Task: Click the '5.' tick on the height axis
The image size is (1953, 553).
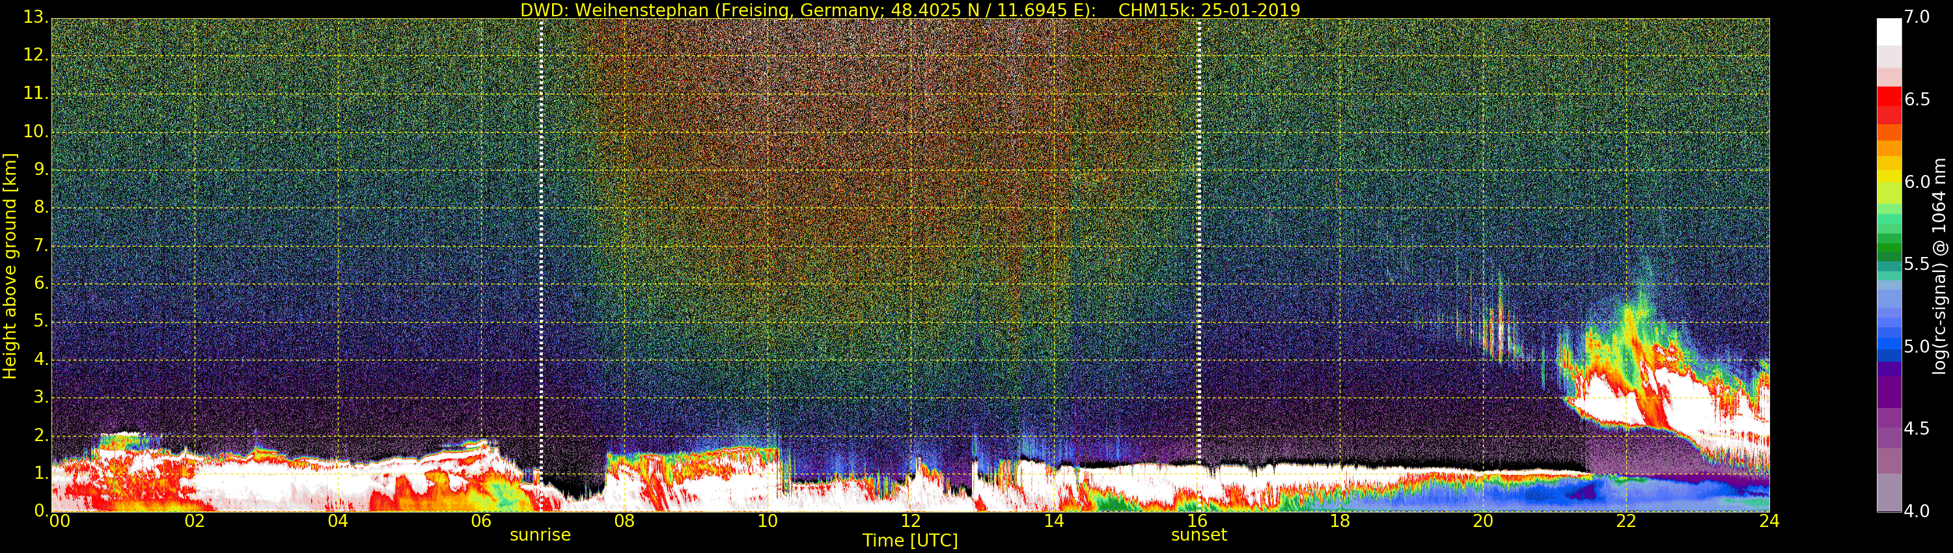Action: point(40,321)
